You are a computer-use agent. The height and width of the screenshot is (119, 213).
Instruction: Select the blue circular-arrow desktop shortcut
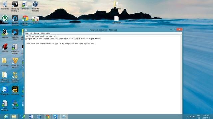point(15,20)
